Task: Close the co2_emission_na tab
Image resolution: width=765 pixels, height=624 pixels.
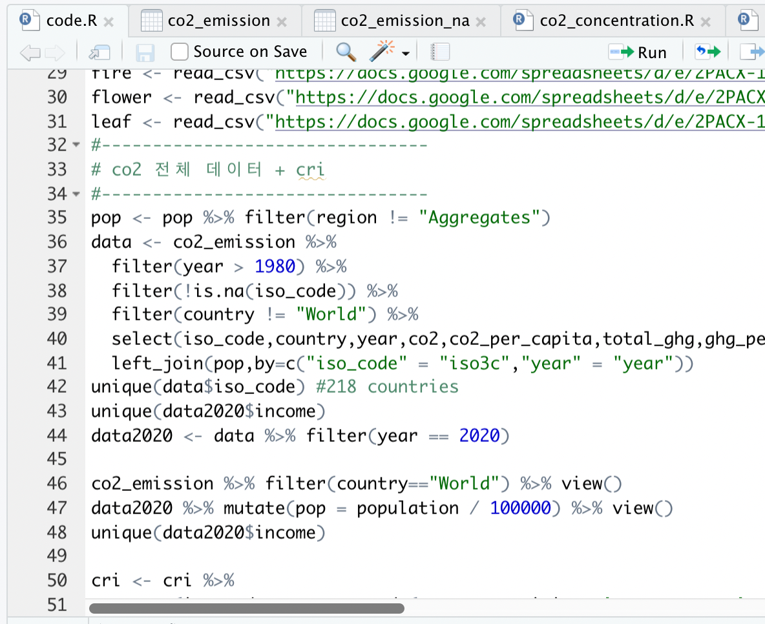Action: (481, 20)
